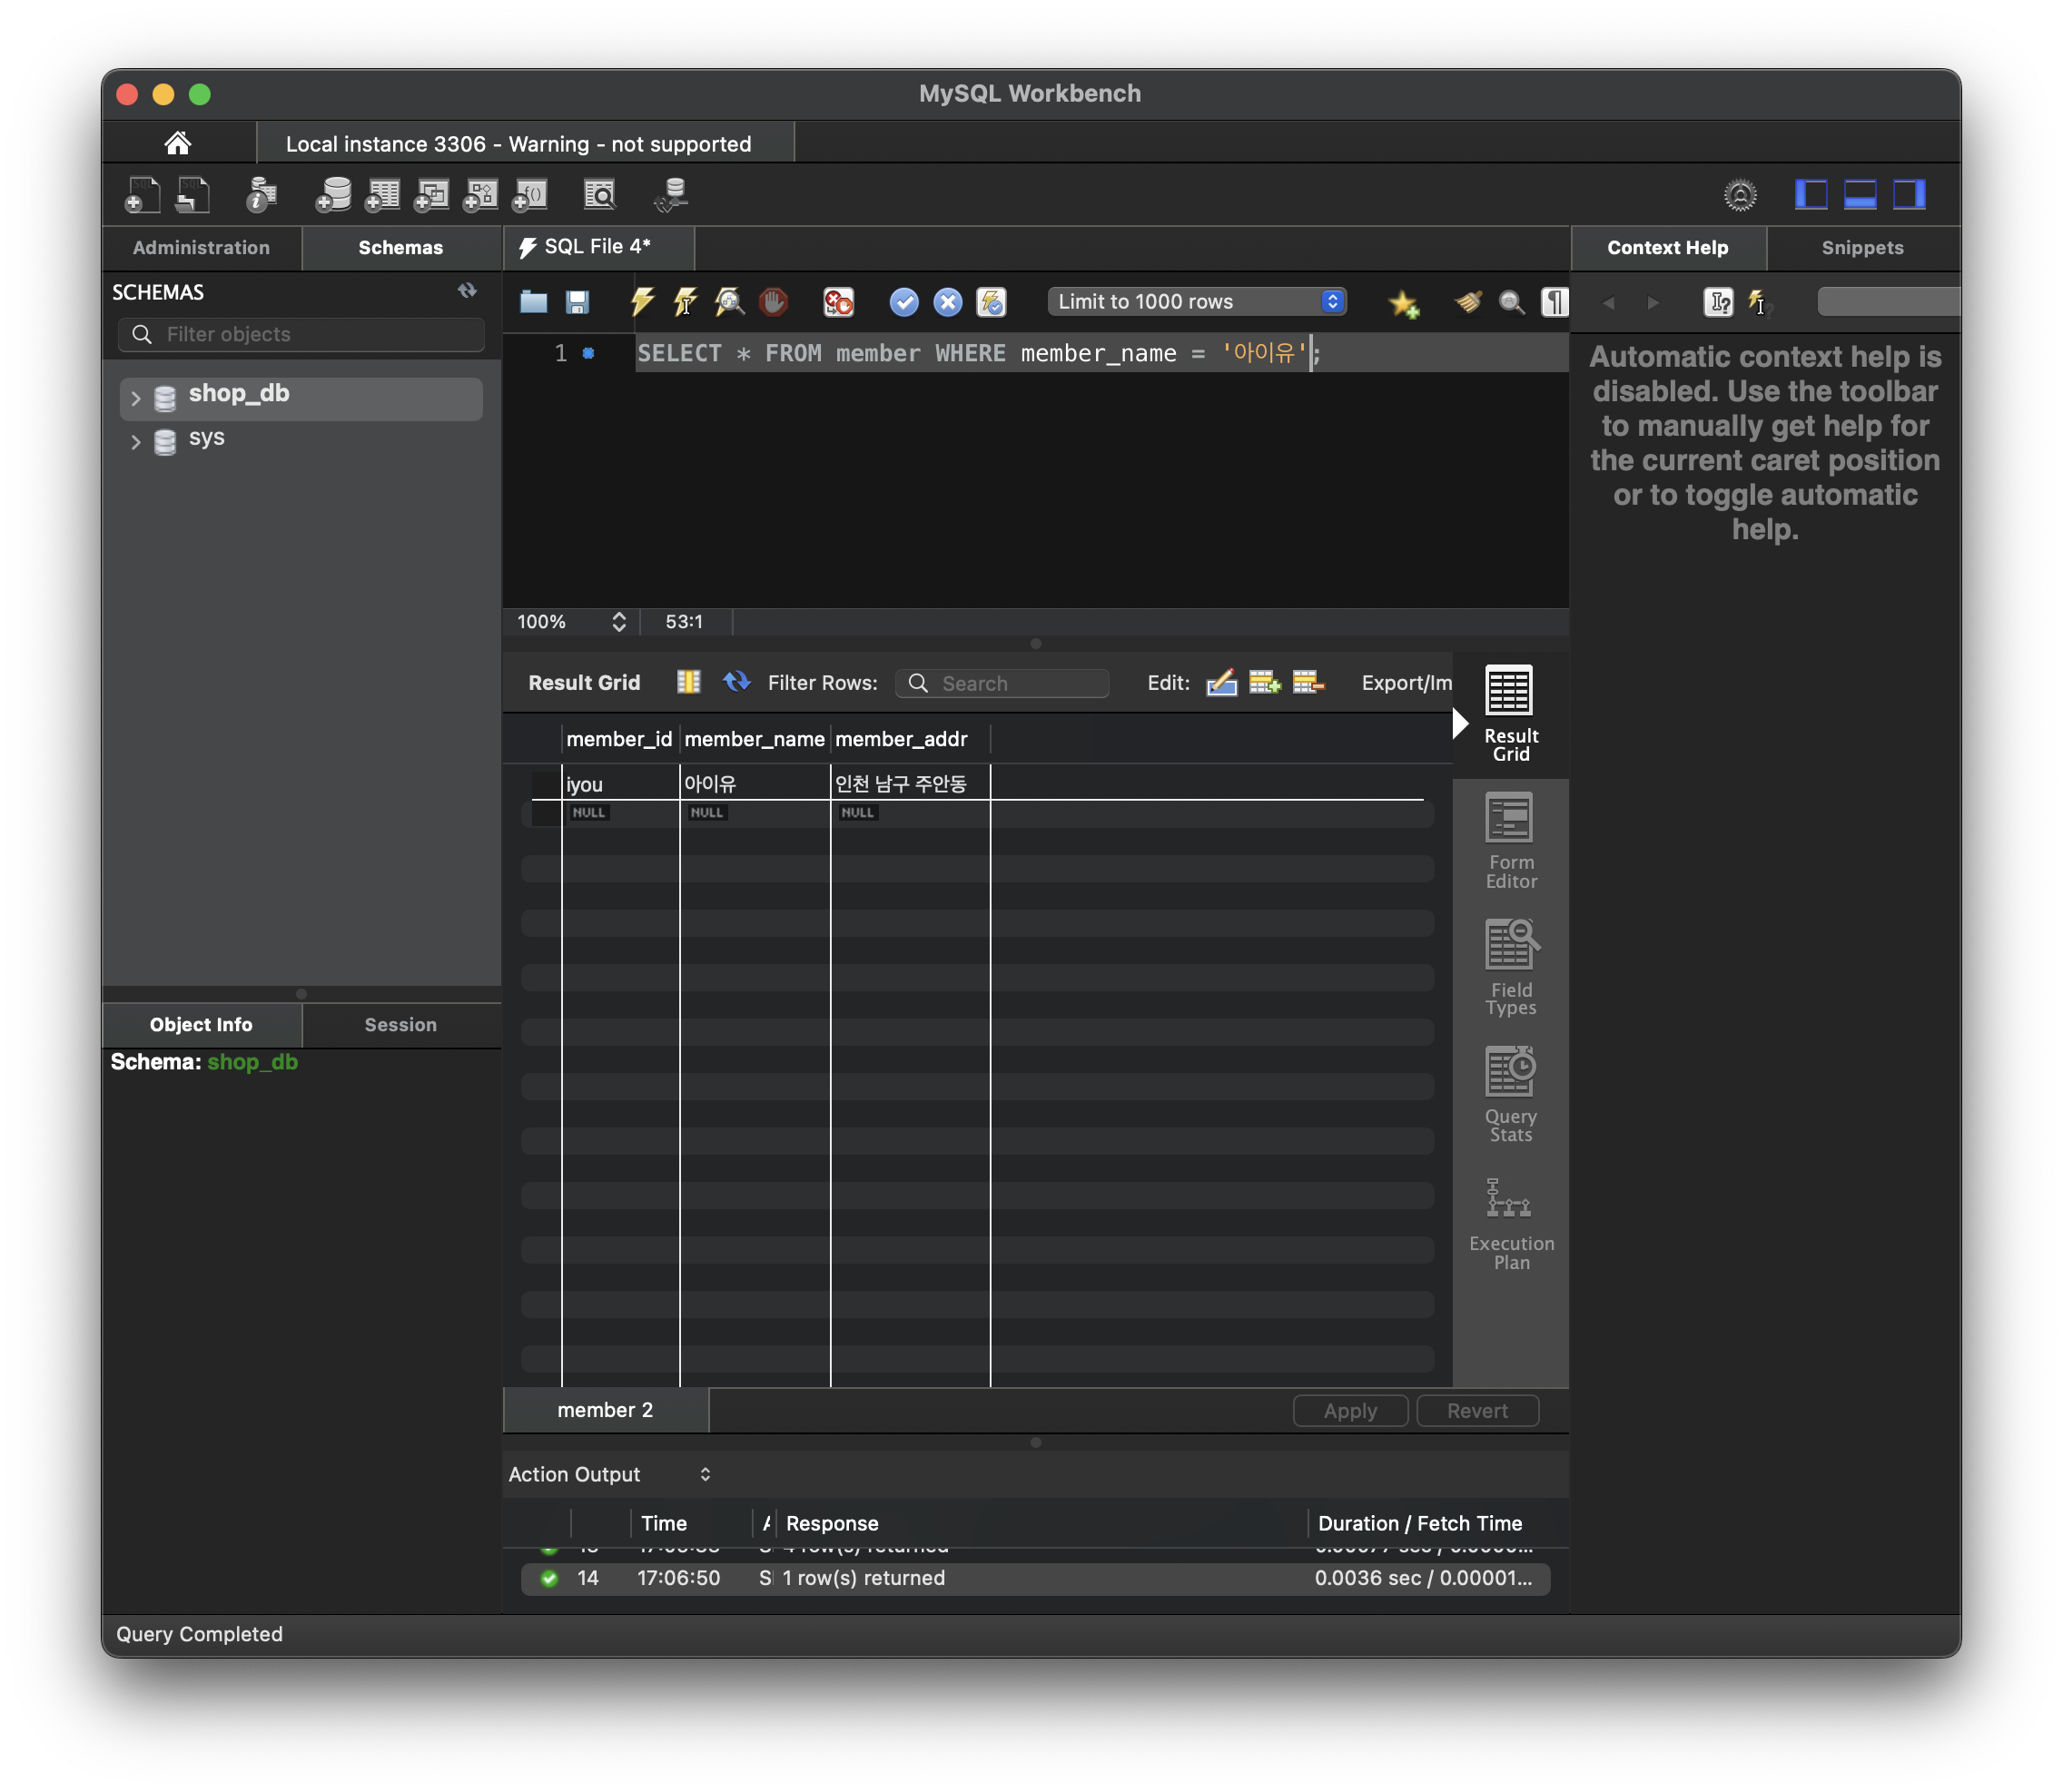Switch to the Schemas tab

pyautogui.click(x=401, y=248)
